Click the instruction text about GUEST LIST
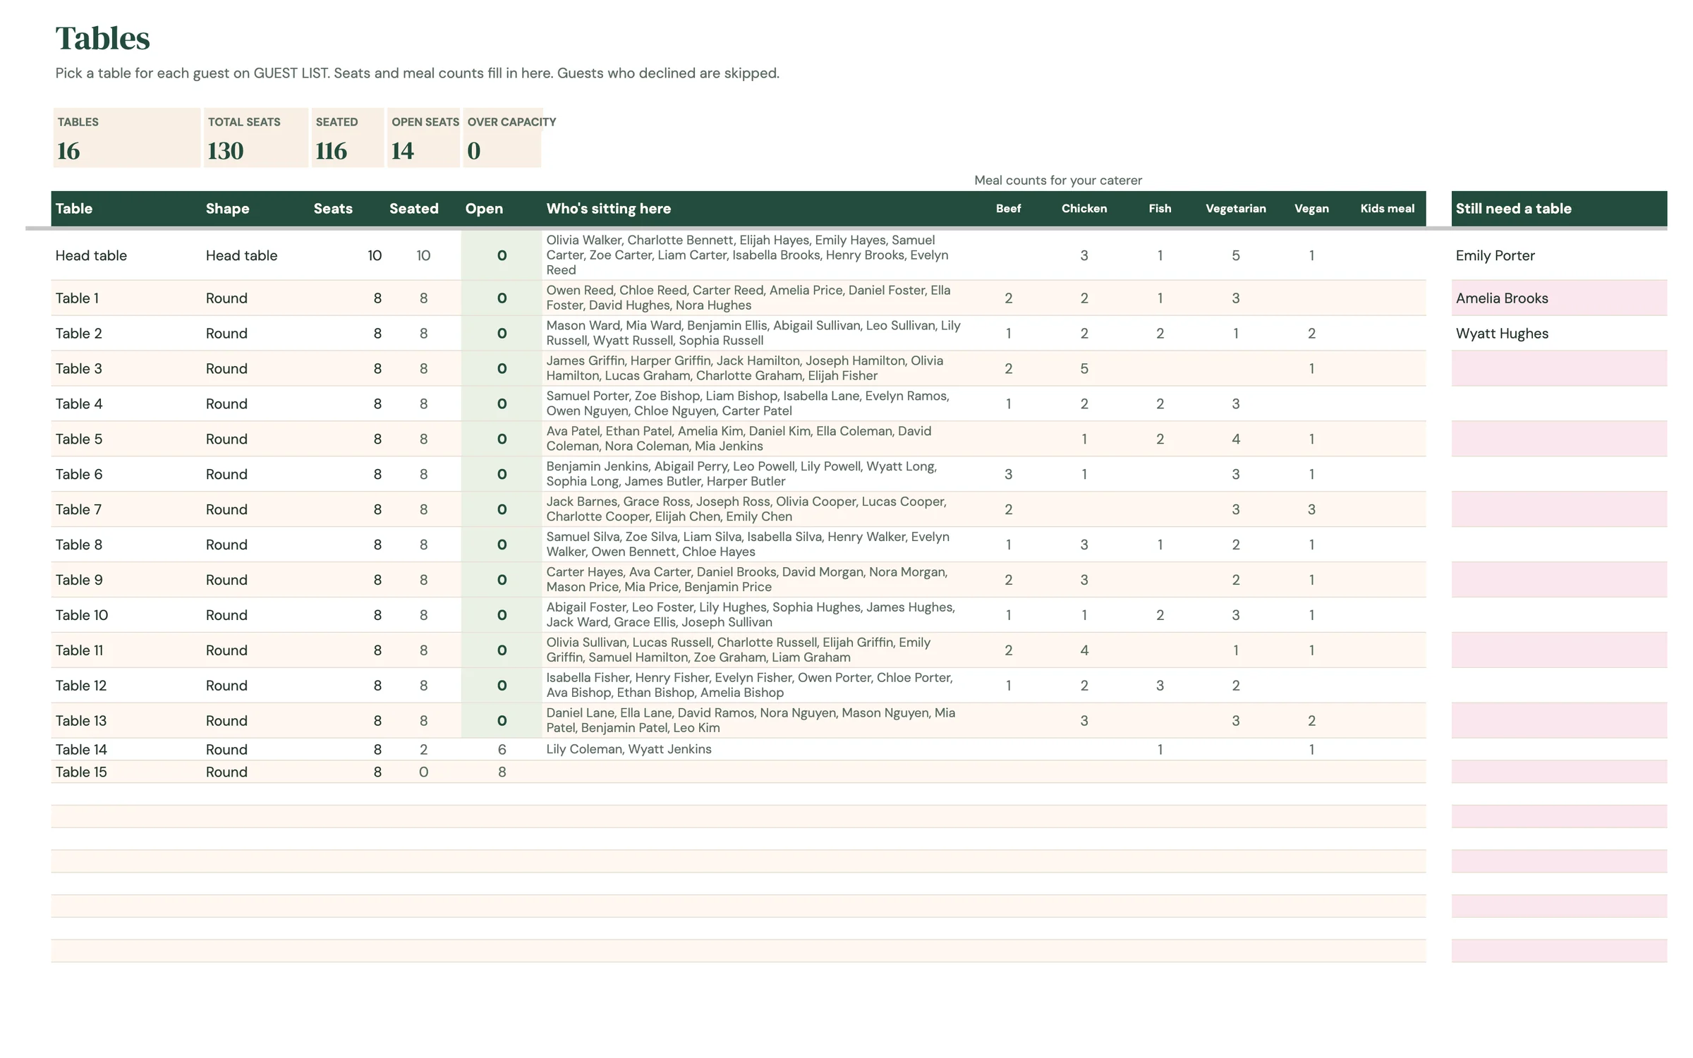The height and width of the screenshot is (1058, 1693). pos(417,73)
